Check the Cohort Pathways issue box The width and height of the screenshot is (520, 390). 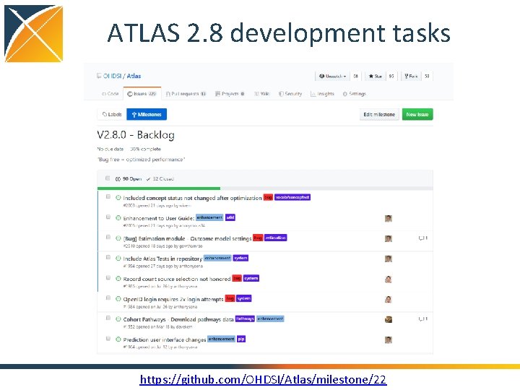click(x=108, y=318)
